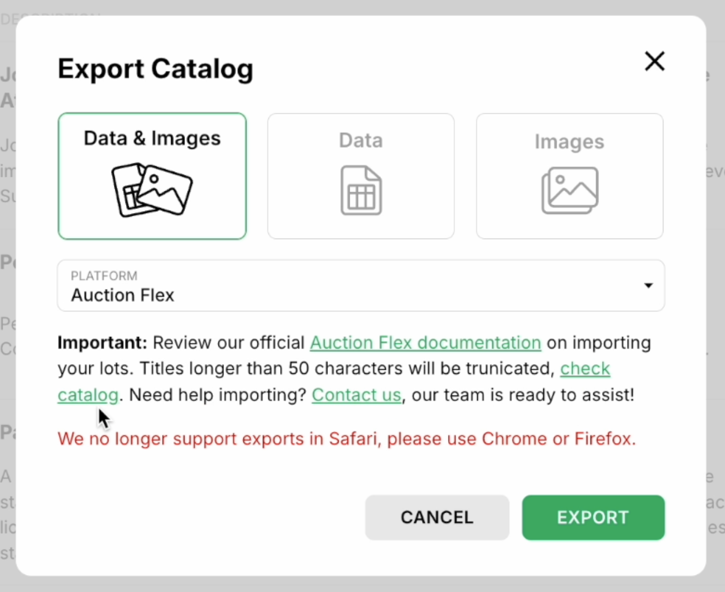Screen dimensions: 725x592
Task: Click the red Safari warning message
Action: [347, 439]
